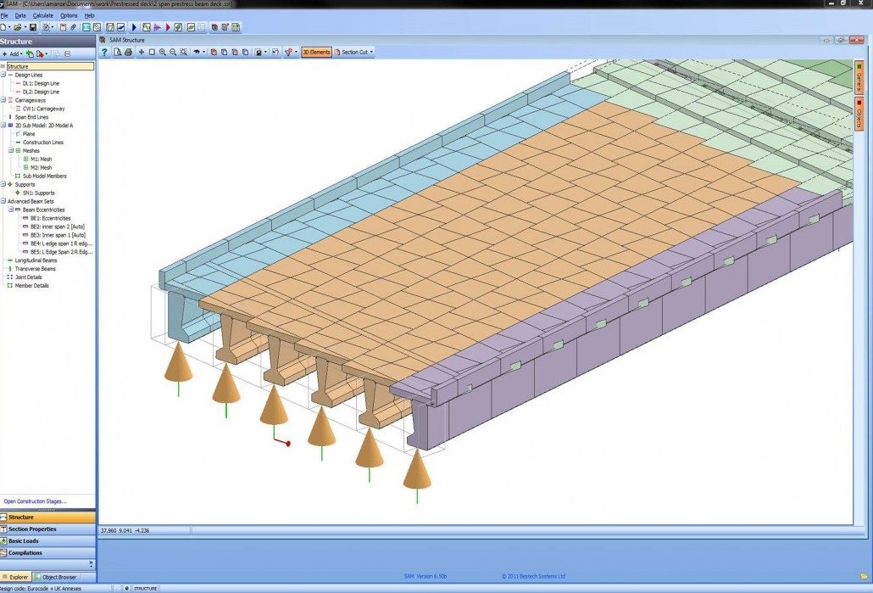This screenshot has height=593, width=873.
Task: Click the Print icon in SAM Structure toolbar
Action: (128, 53)
